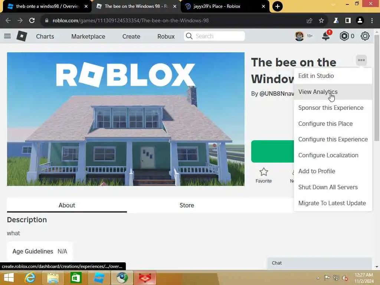
Task: Go forward in browser history
Action: (20, 21)
